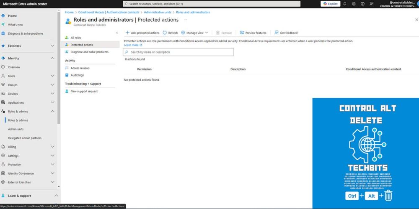Click Got feedback?
Viewport: 419px width, 209px height.
pyautogui.click(x=286, y=33)
